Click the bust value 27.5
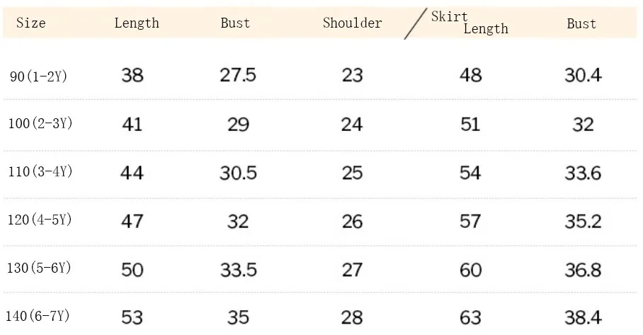 [238, 75]
